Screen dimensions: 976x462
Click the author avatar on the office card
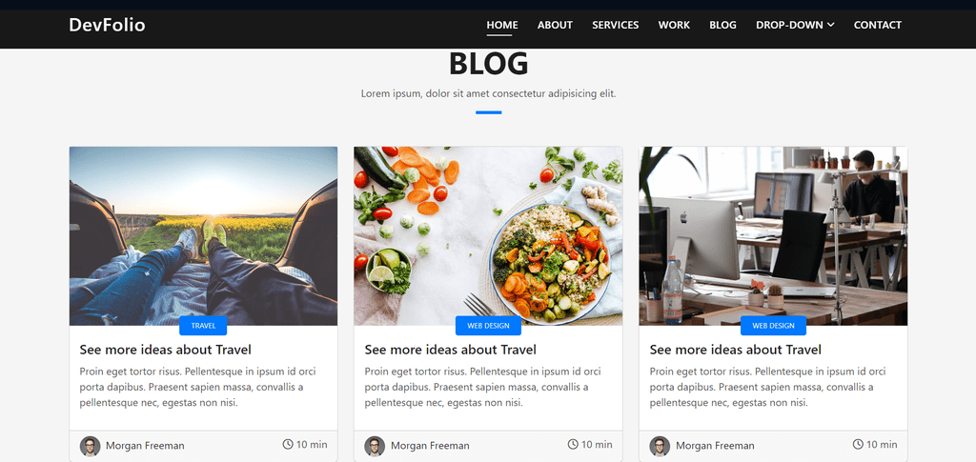click(x=660, y=446)
